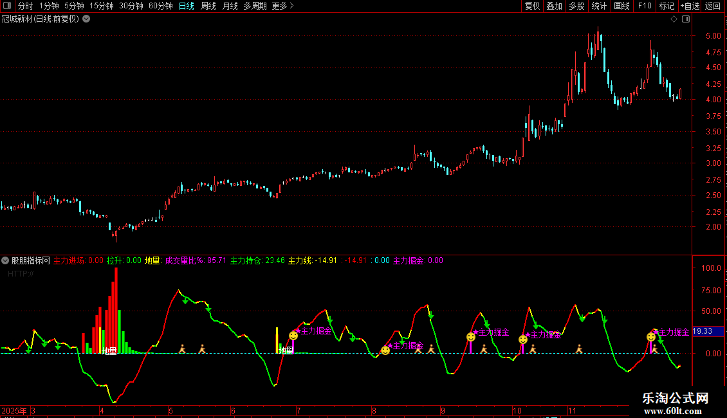Select the 日线 daily tab
727x418 pixels.
point(187,6)
